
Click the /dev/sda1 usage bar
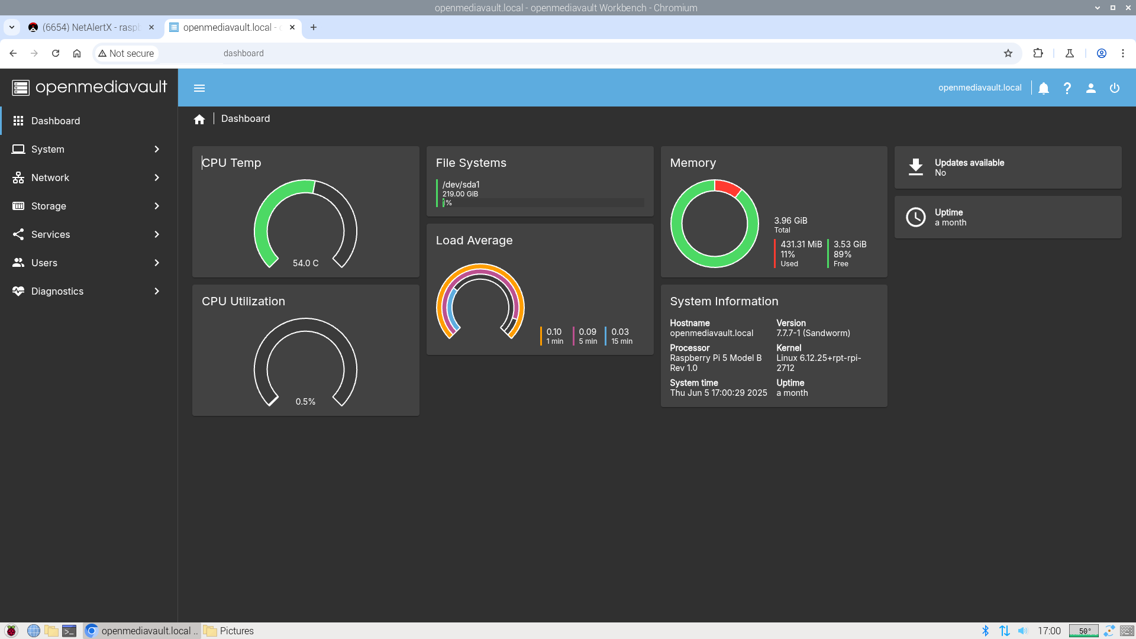543,203
